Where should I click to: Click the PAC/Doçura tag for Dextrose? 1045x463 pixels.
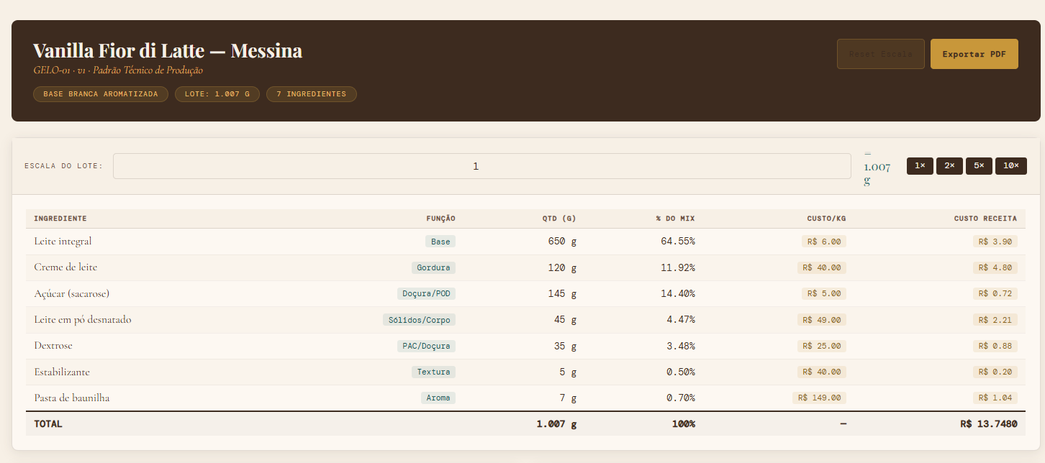pyautogui.click(x=426, y=346)
